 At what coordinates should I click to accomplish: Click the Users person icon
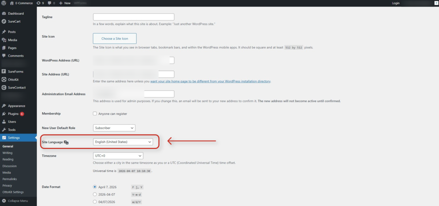4,121
